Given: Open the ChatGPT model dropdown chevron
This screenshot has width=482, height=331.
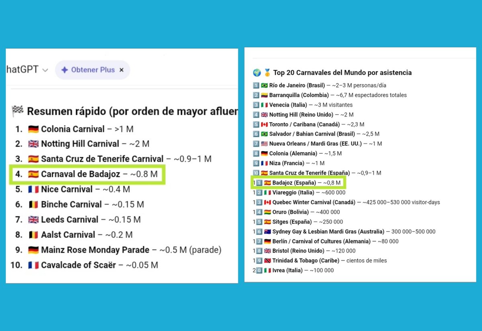Looking at the screenshot, I should click(45, 70).
